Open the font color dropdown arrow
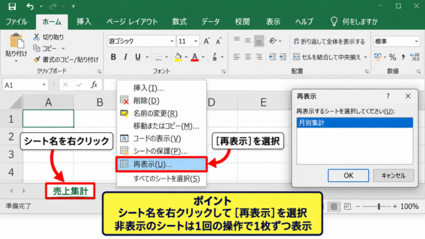Screen dimensions: 425x239 point(203,57)
